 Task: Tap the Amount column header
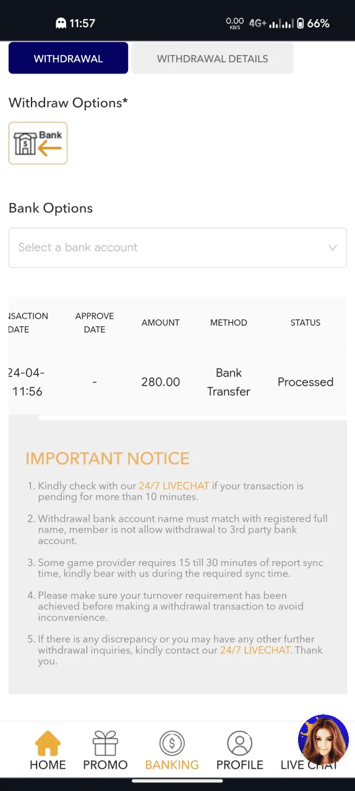click(160, 323)
